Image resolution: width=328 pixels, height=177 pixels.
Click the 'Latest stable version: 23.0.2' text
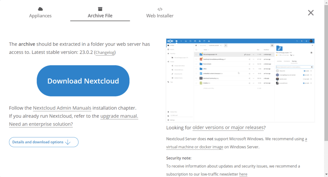click(62, 52)
